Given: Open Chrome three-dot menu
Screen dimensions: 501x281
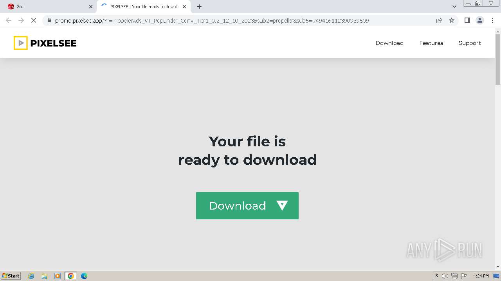Looking at the screenshot, I should pos(492,20).
